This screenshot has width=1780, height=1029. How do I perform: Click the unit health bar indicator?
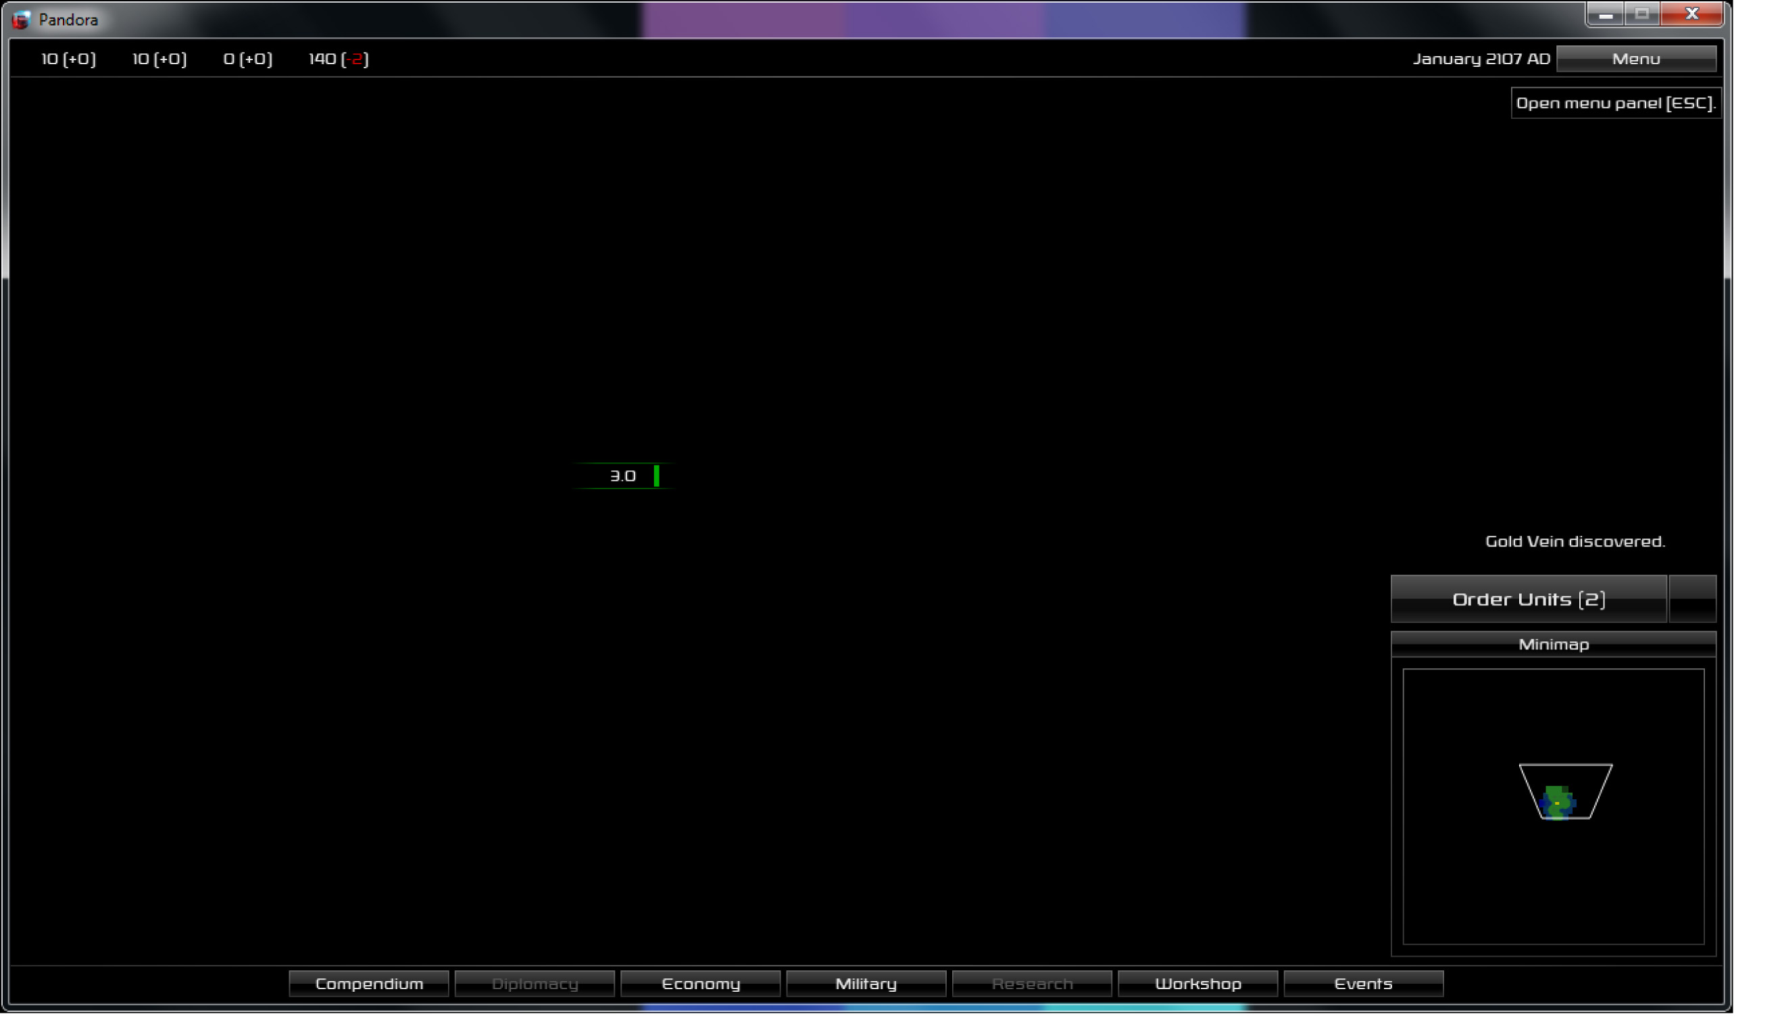point(657,477)
